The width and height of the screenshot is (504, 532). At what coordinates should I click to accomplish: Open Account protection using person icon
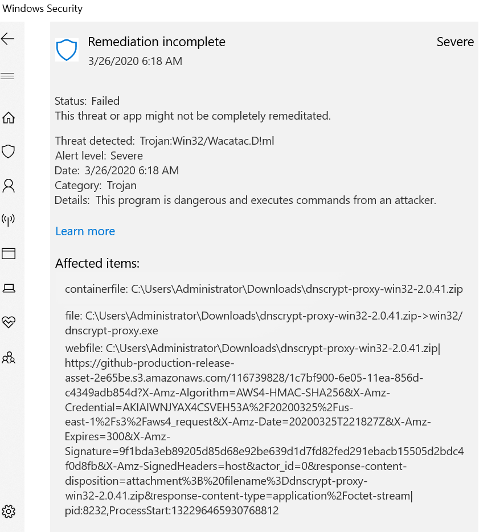click(x=8, y=186)
